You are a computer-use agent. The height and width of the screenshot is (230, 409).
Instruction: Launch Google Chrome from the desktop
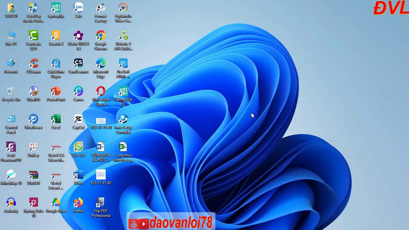[101, 41]
